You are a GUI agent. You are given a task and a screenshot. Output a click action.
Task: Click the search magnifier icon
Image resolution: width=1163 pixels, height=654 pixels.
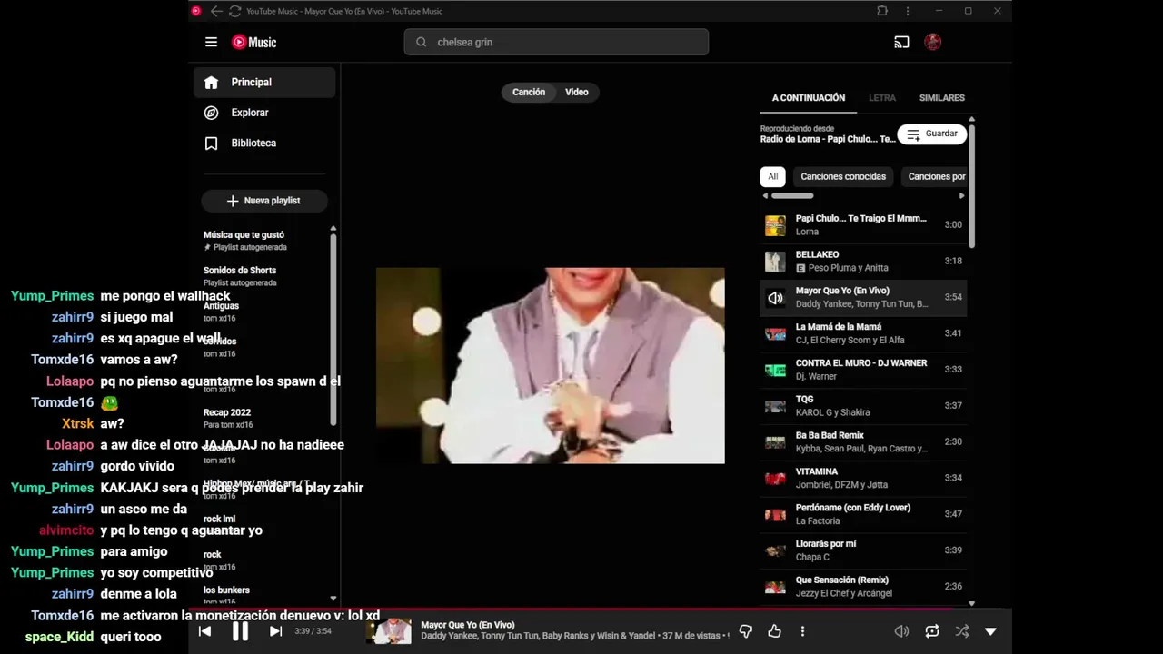pos(421,42)
